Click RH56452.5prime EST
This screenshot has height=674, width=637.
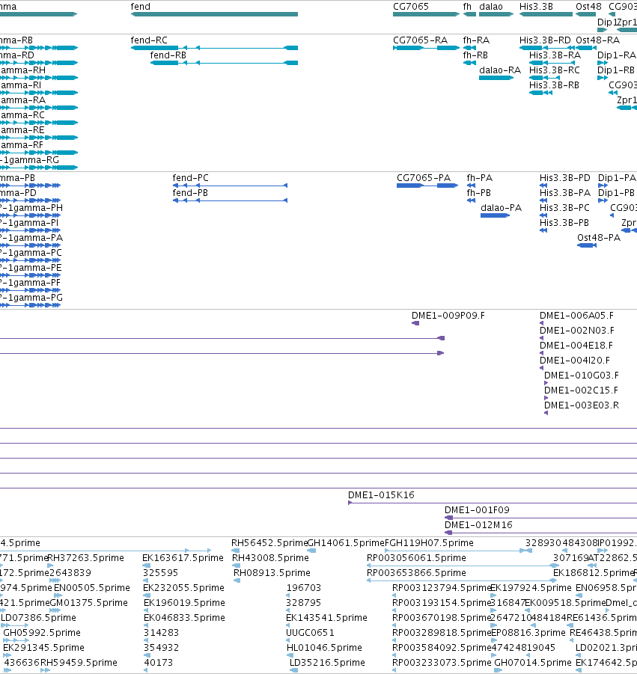(235, 551)
